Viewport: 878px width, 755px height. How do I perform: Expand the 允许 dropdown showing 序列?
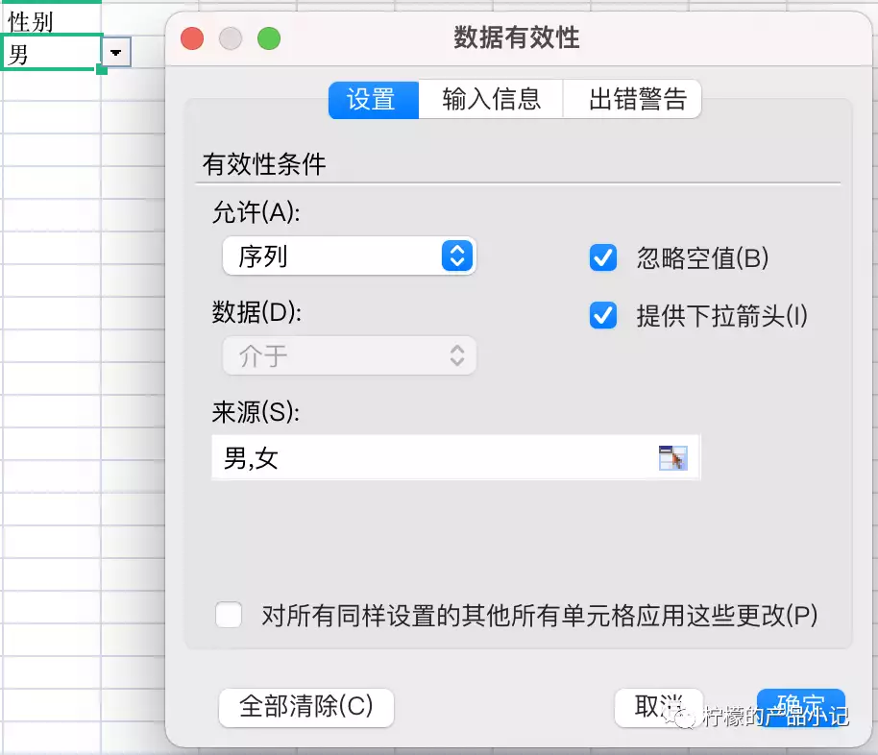click(349, 256)
